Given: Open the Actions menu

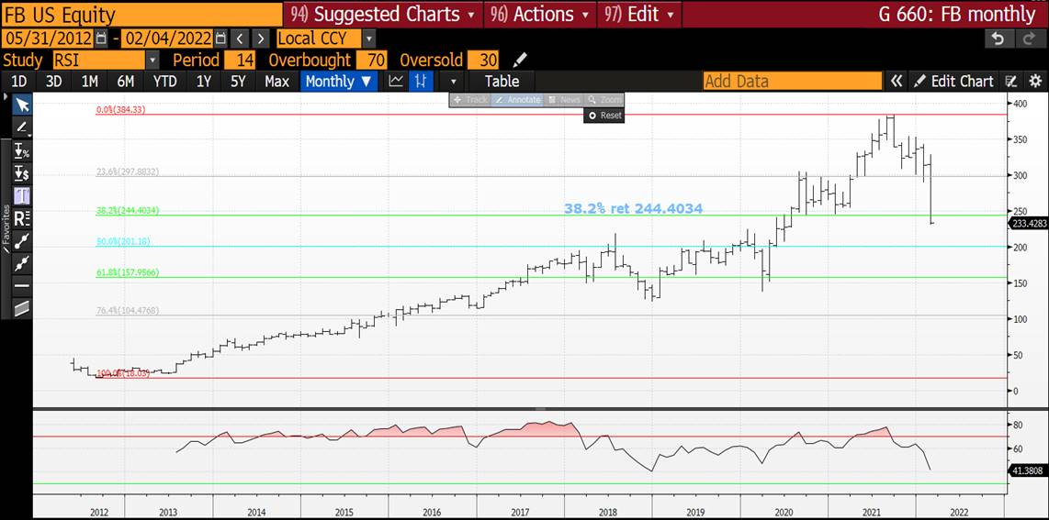Looking at the screenshot, I should 540,14.
